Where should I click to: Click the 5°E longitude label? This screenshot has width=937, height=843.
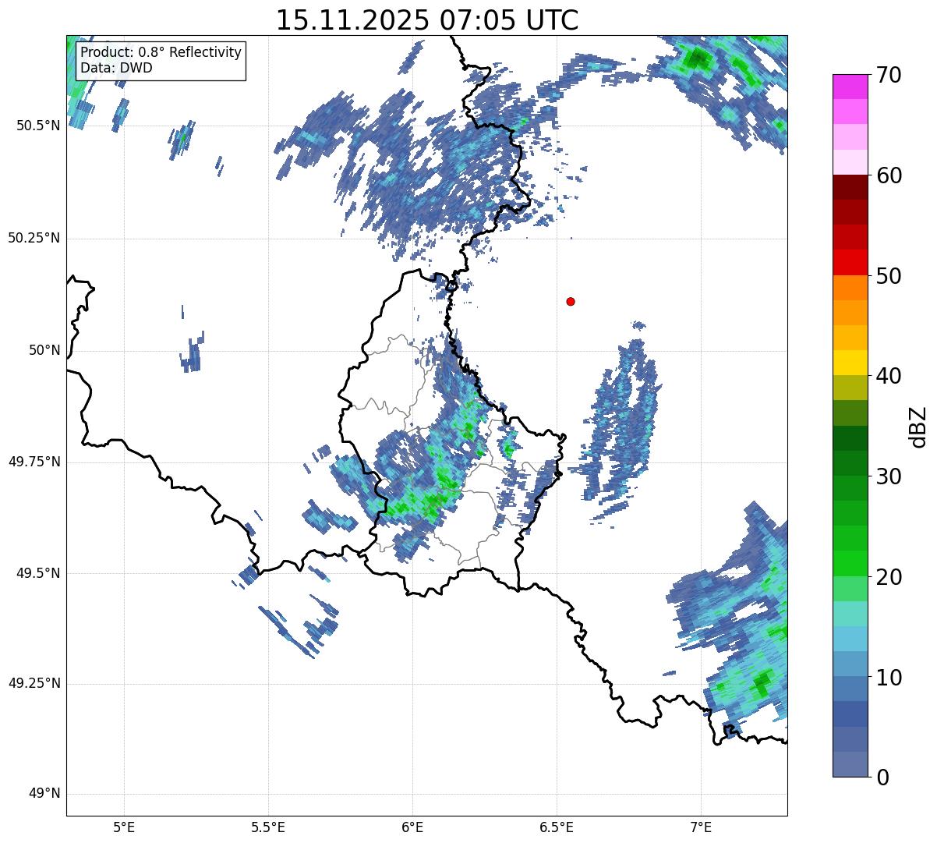[124, 827]
